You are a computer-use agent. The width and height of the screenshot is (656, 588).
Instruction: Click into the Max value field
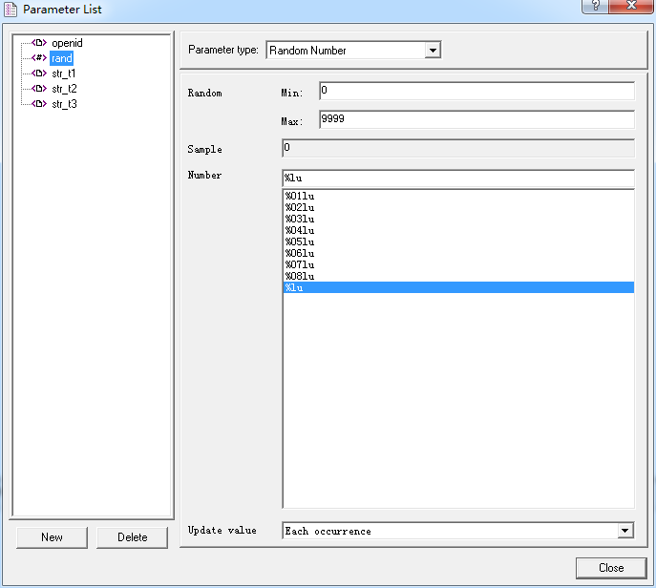[x=476, y=120]
